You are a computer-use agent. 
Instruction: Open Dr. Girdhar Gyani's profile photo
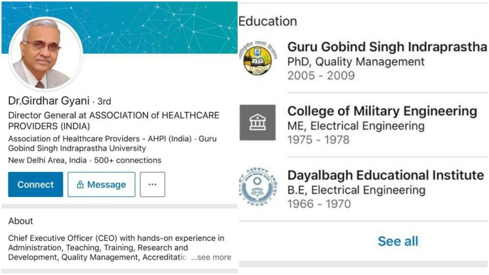pyautogui.click(x=46, y=55)
